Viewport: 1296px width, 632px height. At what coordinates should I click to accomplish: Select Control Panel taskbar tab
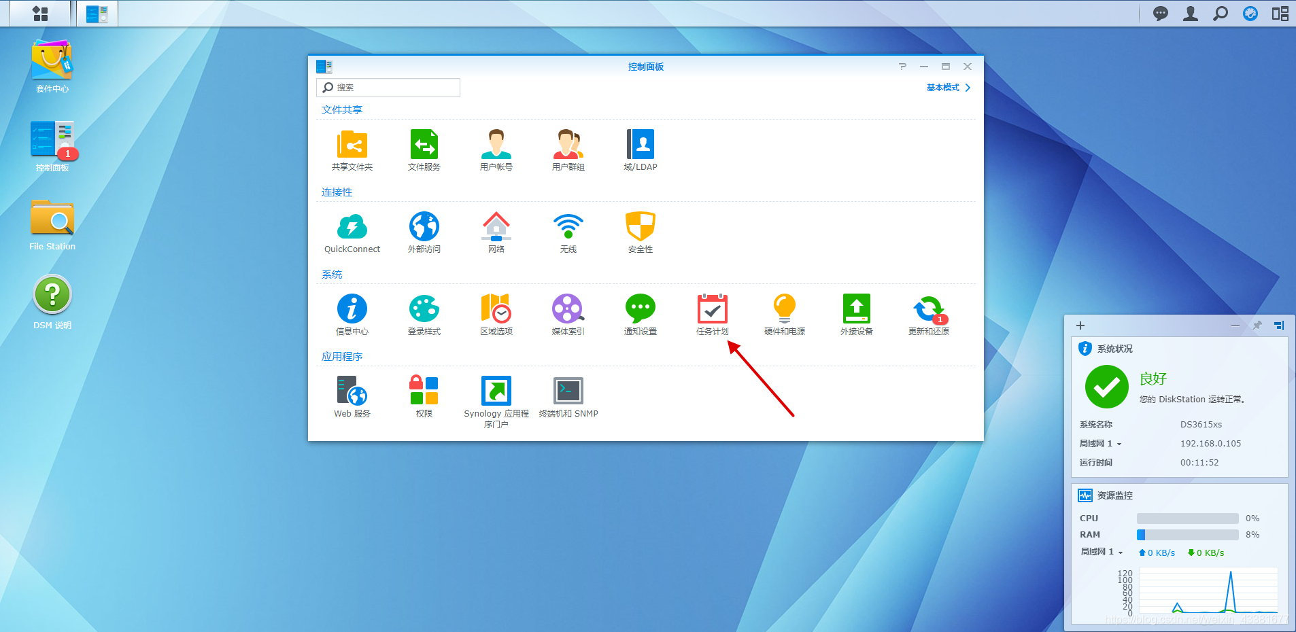coord(97,14)
